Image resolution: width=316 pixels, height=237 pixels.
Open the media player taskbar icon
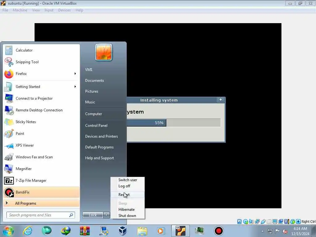[161, 231]
